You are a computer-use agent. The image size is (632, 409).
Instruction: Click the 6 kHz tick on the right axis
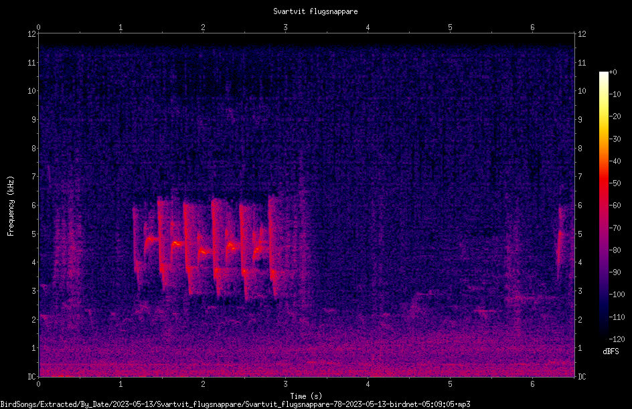(580, 205)
